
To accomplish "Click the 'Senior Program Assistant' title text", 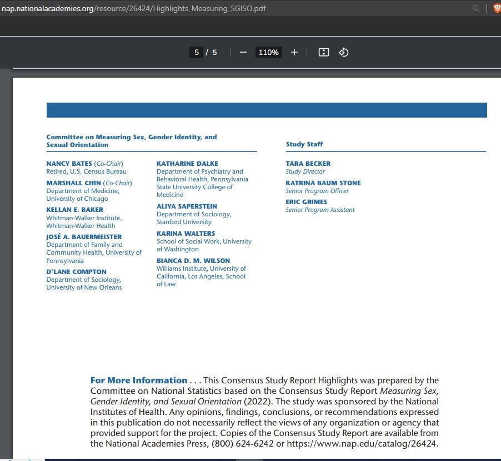I will click(x=320, y=210).
